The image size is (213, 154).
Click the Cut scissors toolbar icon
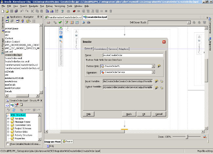(32, 11)
